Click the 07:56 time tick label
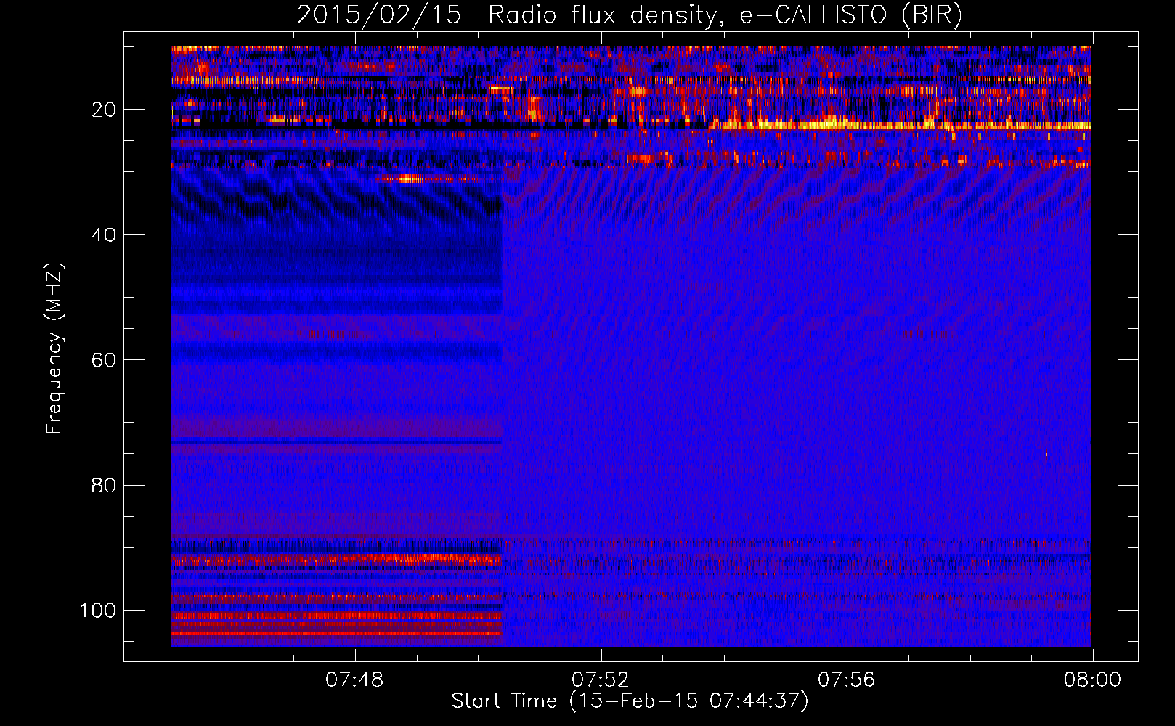 pyautogui.click(x=847, y=680)
